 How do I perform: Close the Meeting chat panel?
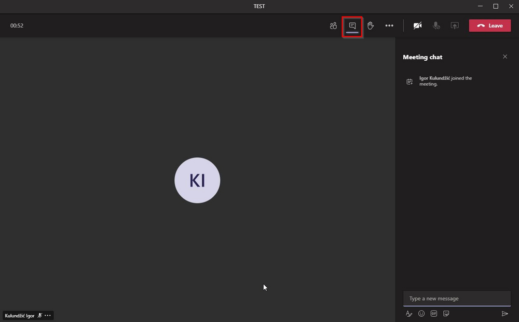click(x=505, y=57)
